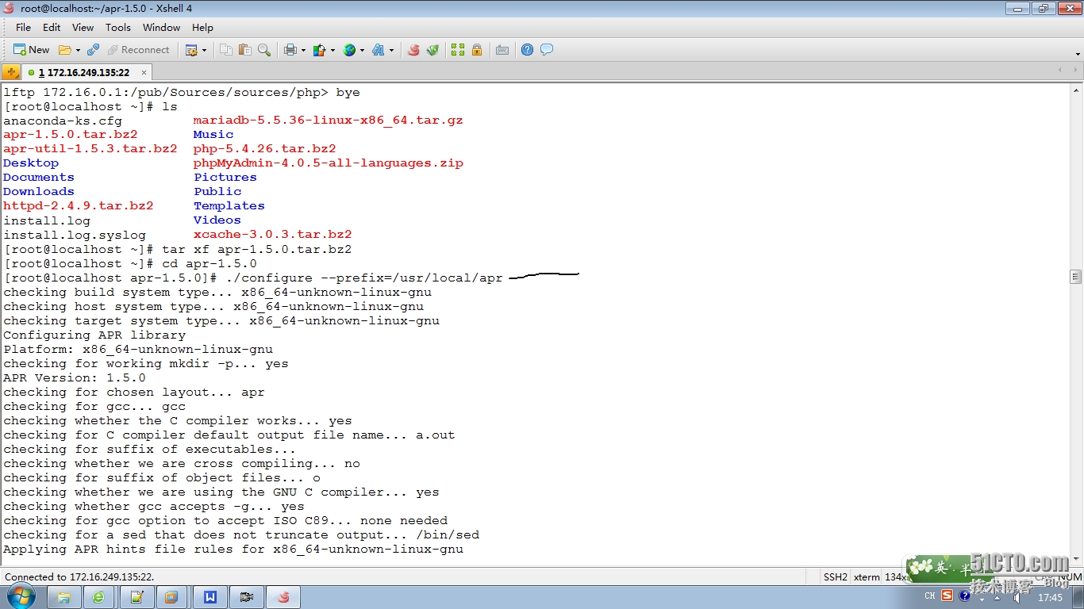Open the Help menu
This screenshot has width=1084, height=609.
(x=202, y=27)
